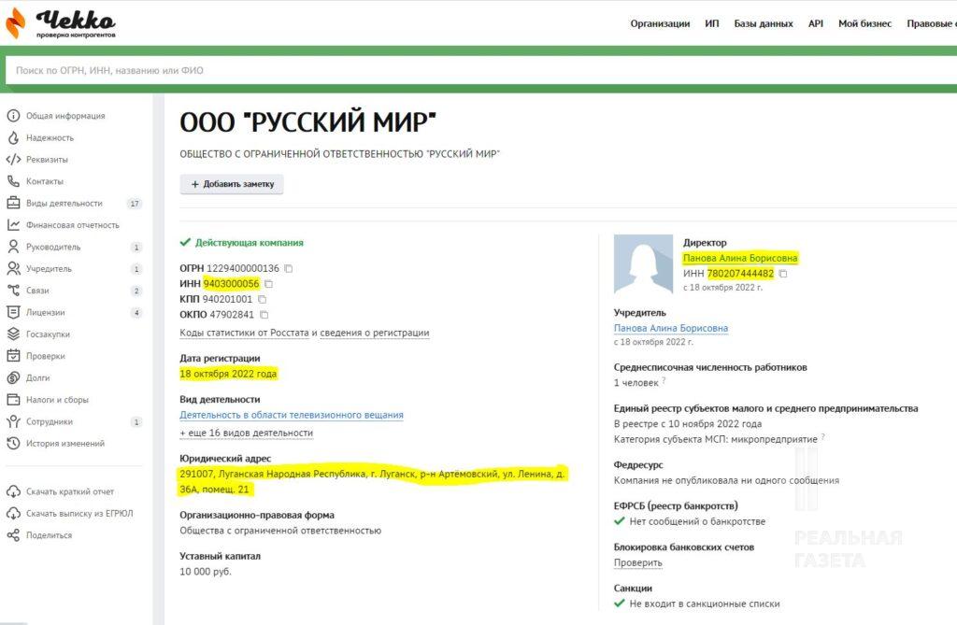Screen dimensions: 957x625
Task: Click Проверить under bank account blocking
Action: 637,562
